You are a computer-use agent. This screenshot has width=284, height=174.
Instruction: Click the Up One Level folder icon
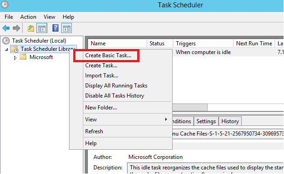pyautogui.click(x=31, y=28)
